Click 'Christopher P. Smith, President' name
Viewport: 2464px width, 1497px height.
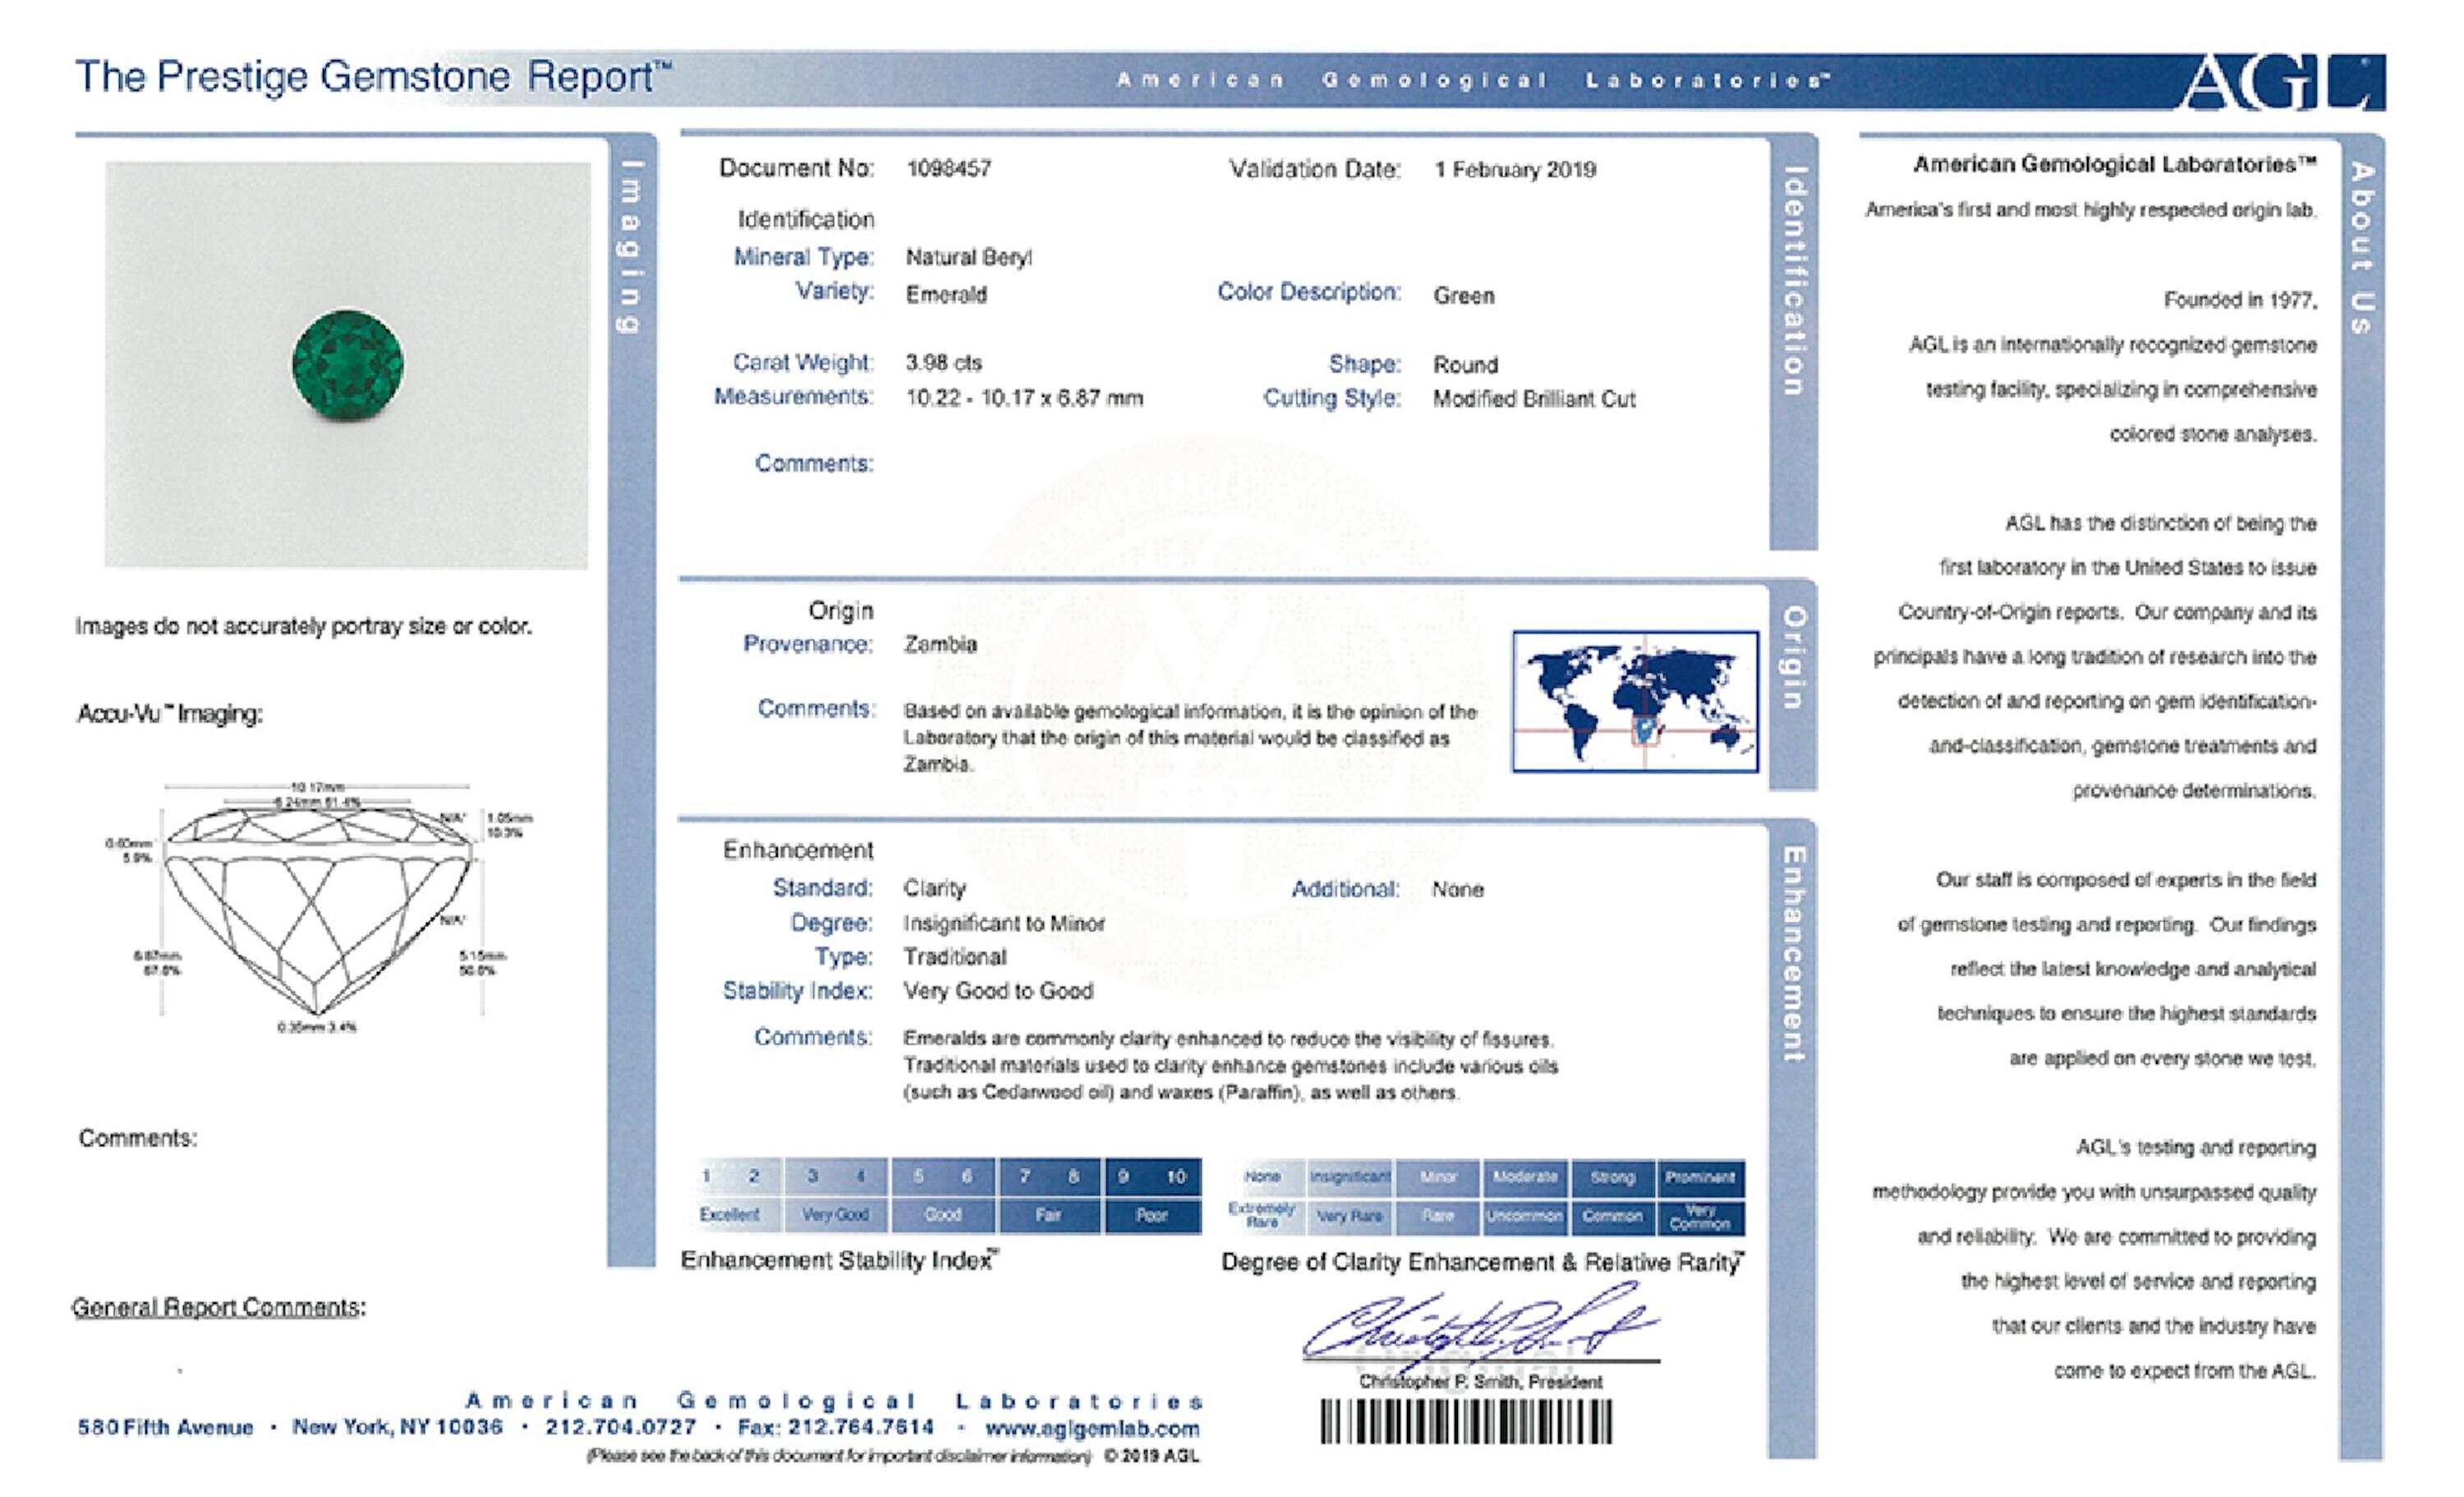[x=1480, y=1381]
